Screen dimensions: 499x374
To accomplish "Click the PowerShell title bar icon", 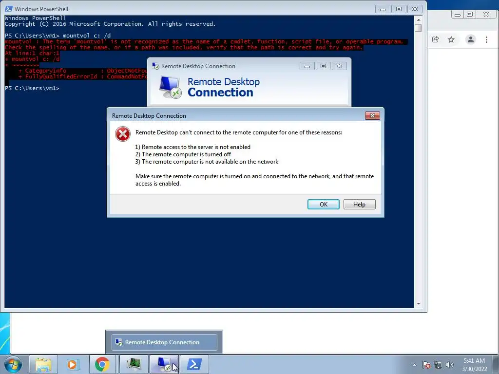I will pos(9,9).
